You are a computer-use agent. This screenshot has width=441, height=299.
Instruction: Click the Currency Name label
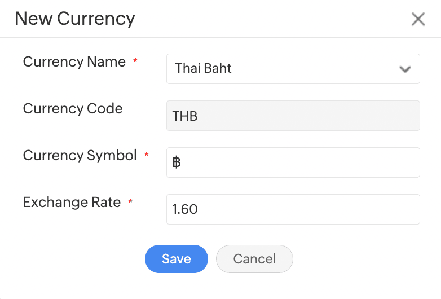click(74, 62)
